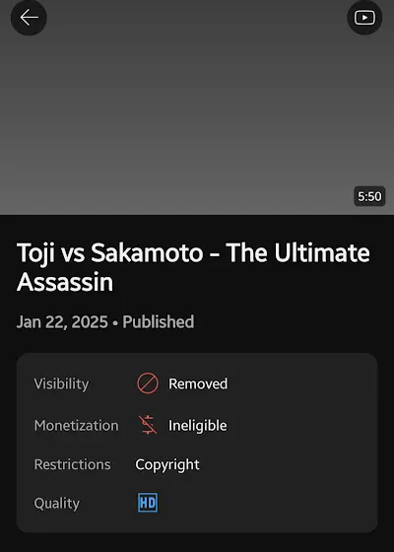This screenshot has width=394, height=552.
Task: Click the 5:50 duration badge
Action: [369, 196]
